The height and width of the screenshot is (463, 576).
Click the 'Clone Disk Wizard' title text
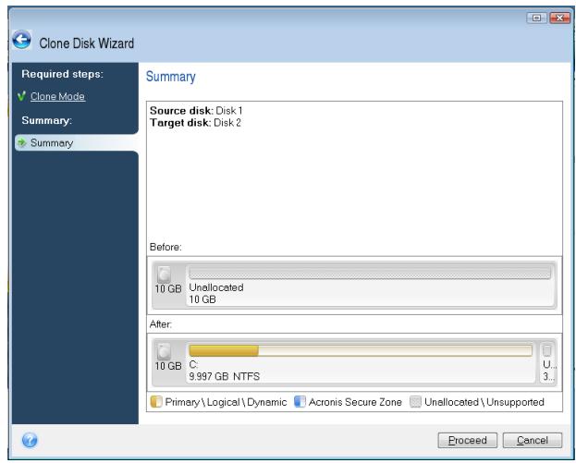[87, 43]
